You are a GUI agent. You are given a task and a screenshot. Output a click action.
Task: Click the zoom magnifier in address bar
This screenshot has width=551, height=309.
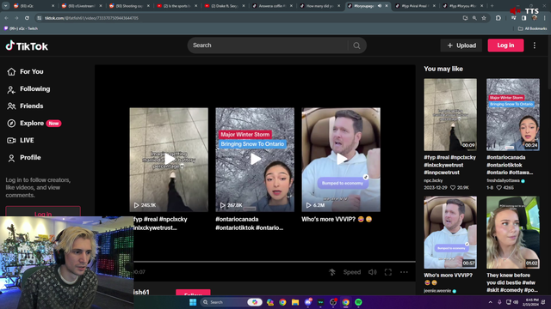(474, 18)
